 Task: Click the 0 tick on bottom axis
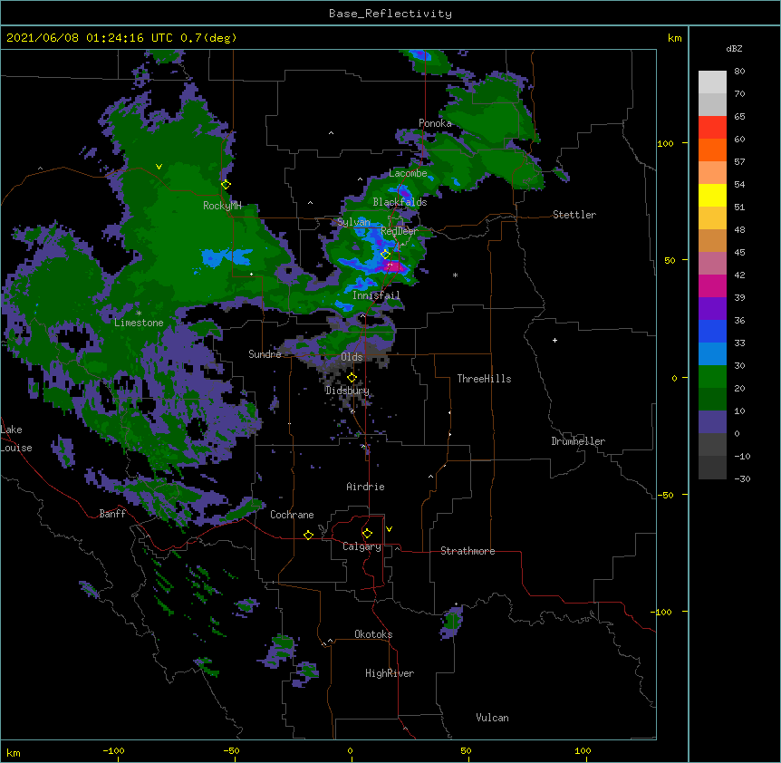pyautogui.click(x=350, y=750)
